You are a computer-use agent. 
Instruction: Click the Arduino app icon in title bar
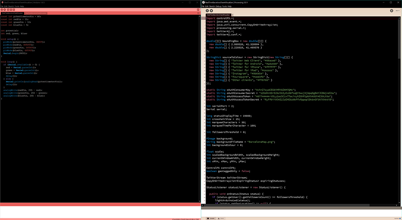[x=2, y=2]
